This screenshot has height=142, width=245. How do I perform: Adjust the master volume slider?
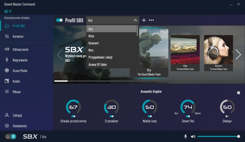pyautogui.click(x=218, y=137)
